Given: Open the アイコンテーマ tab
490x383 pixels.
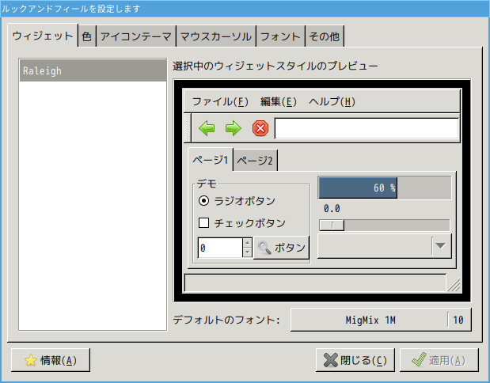Looking at the screenshot, I should 136,36.
